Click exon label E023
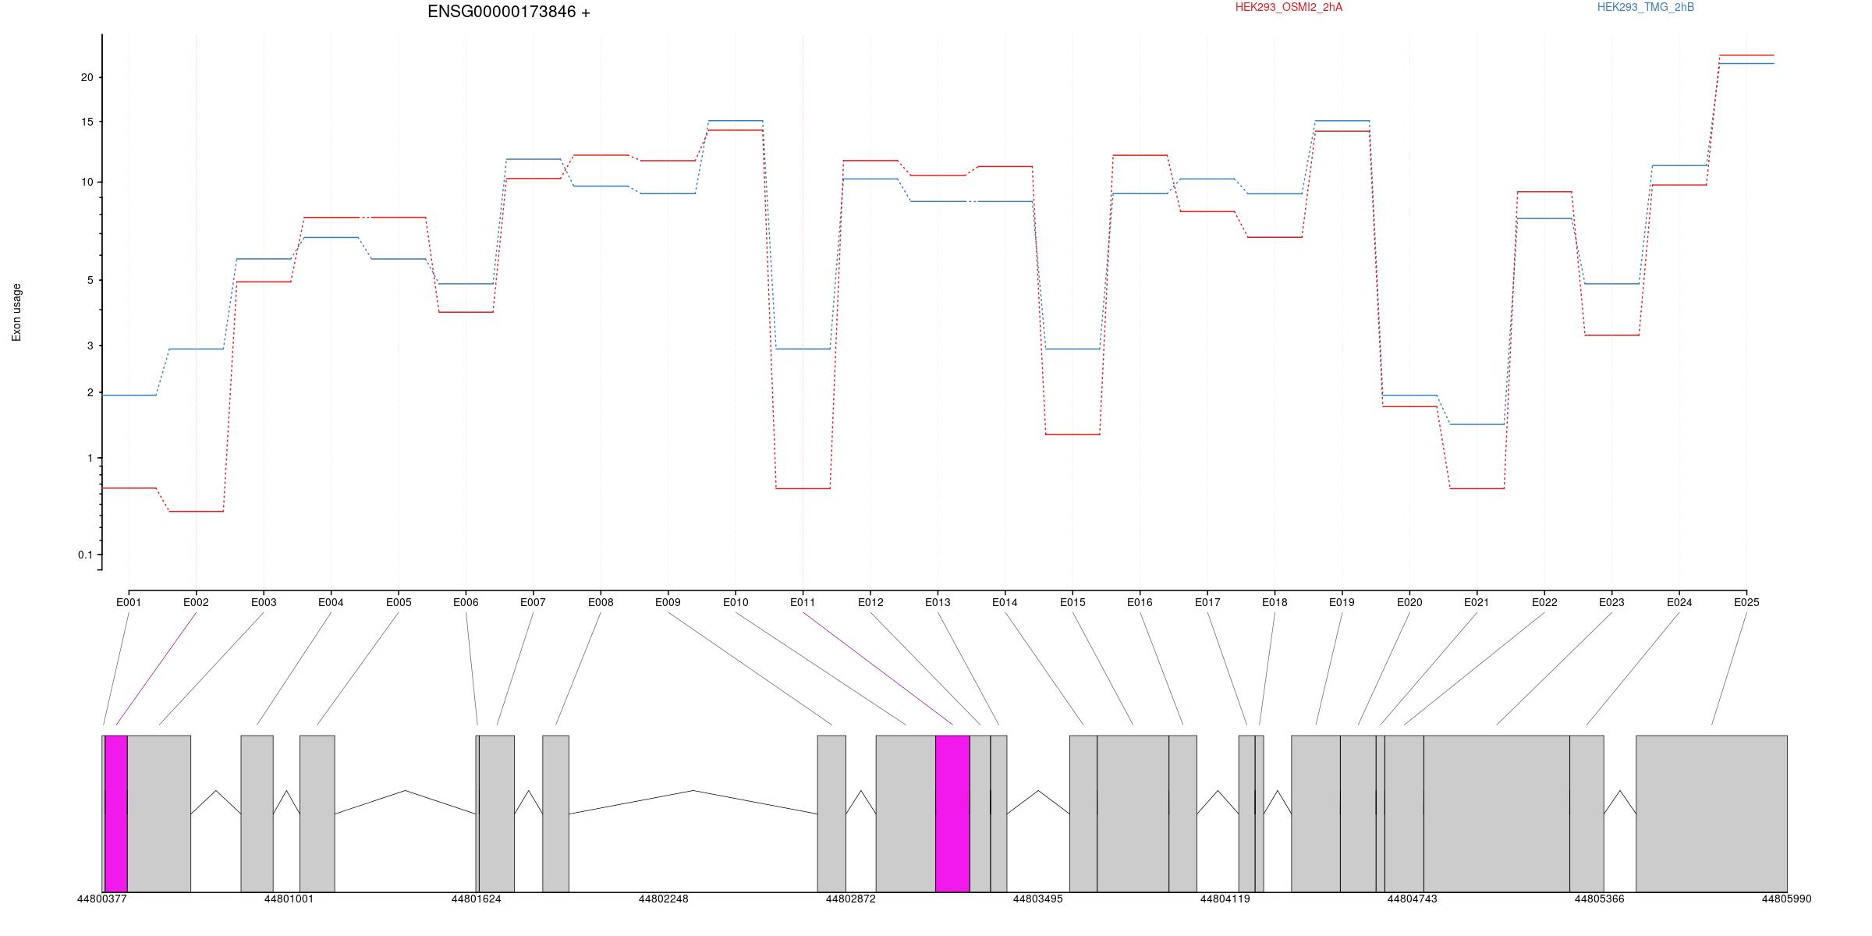This screenshot has width=1872, height=936. 1611,602
